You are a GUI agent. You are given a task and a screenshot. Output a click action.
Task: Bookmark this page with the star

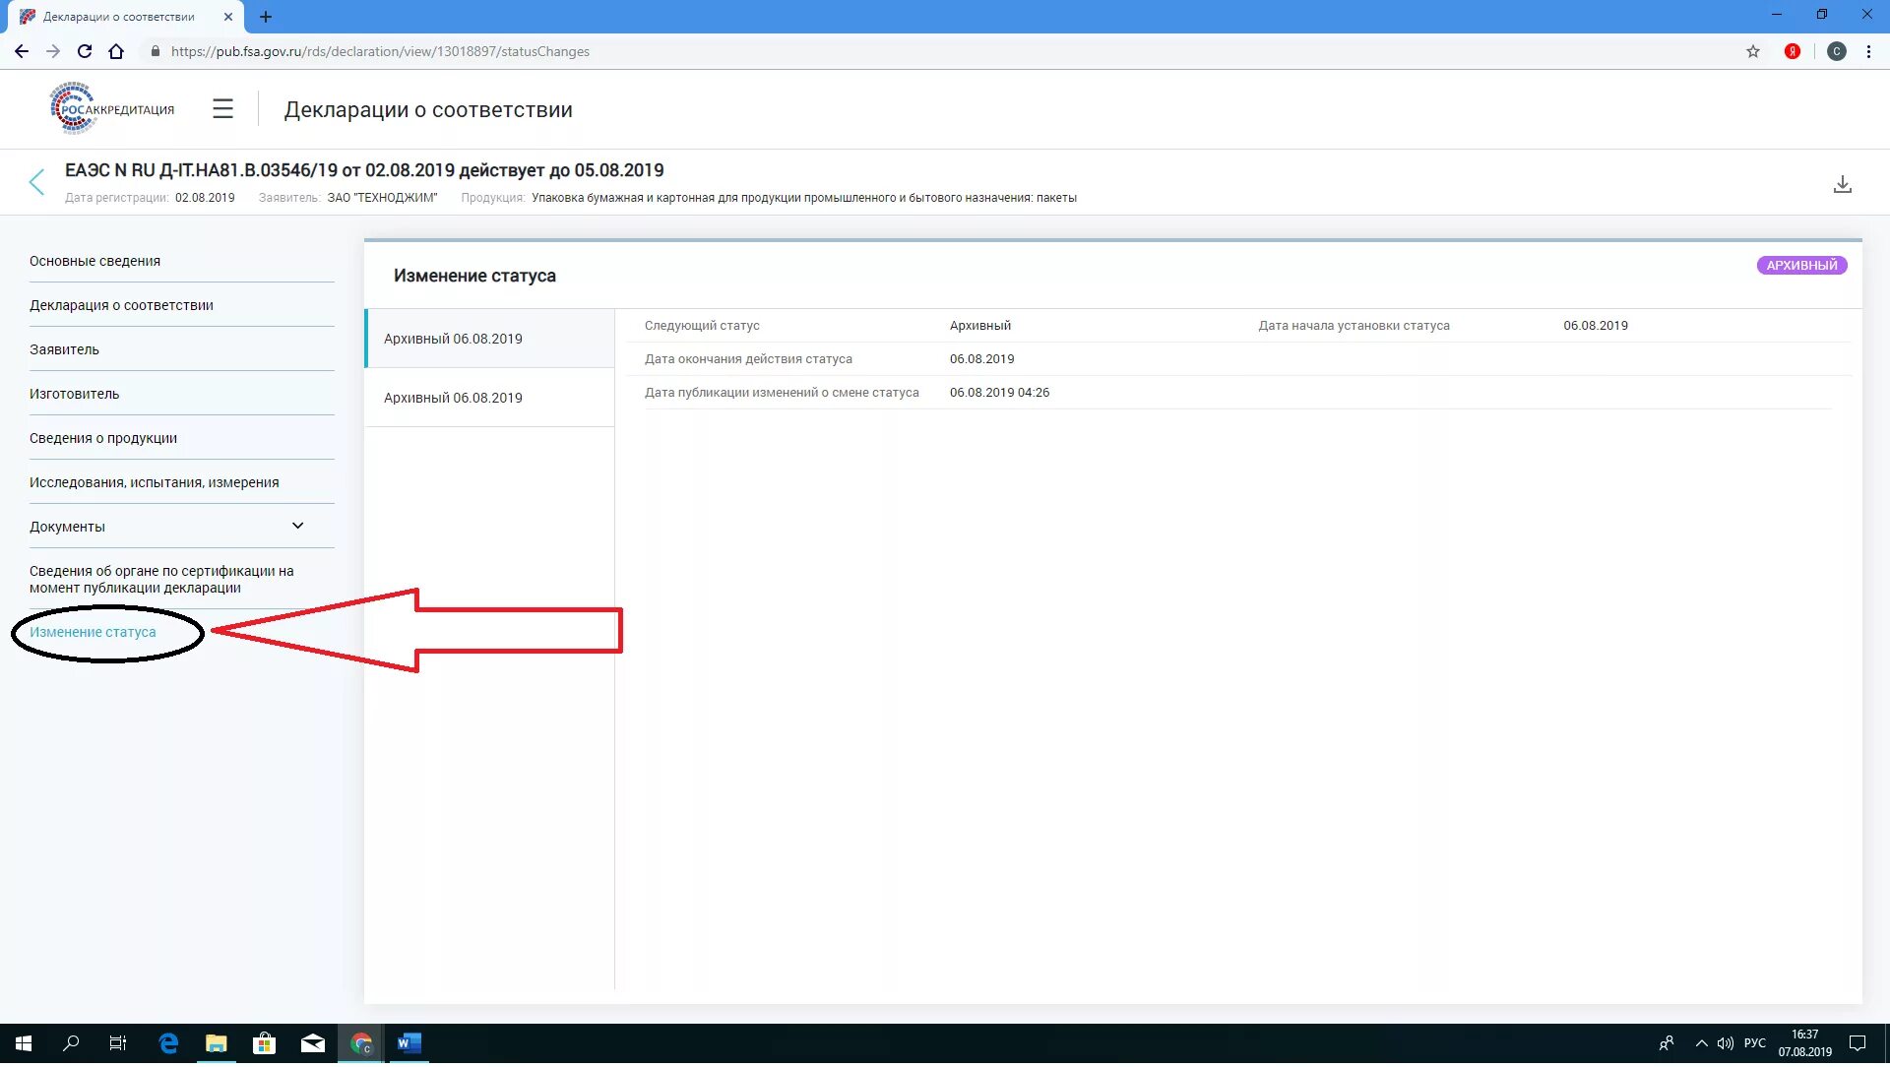click(1752, 51)
